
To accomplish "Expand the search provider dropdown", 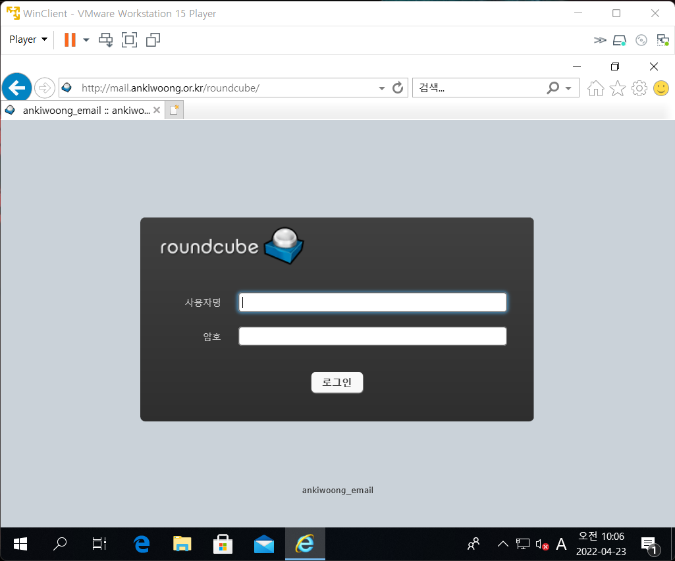I will pos(568,88).
